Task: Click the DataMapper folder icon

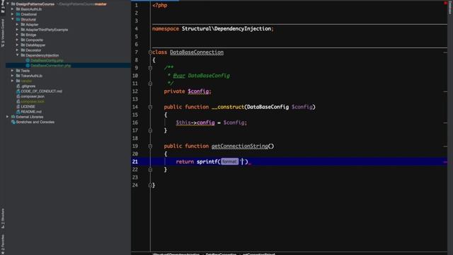Action: tap(23, 45)
